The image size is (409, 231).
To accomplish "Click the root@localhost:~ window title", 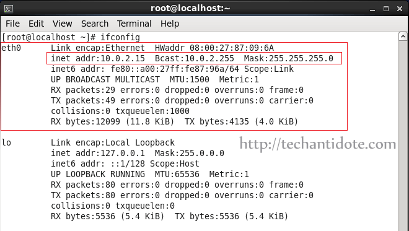I will point(190,8).
